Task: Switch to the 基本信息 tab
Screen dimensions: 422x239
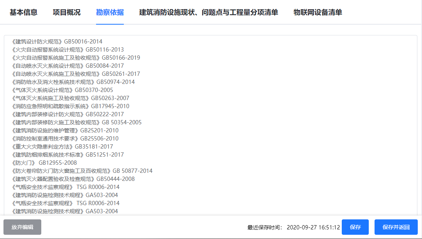Action: pos(24,12)
